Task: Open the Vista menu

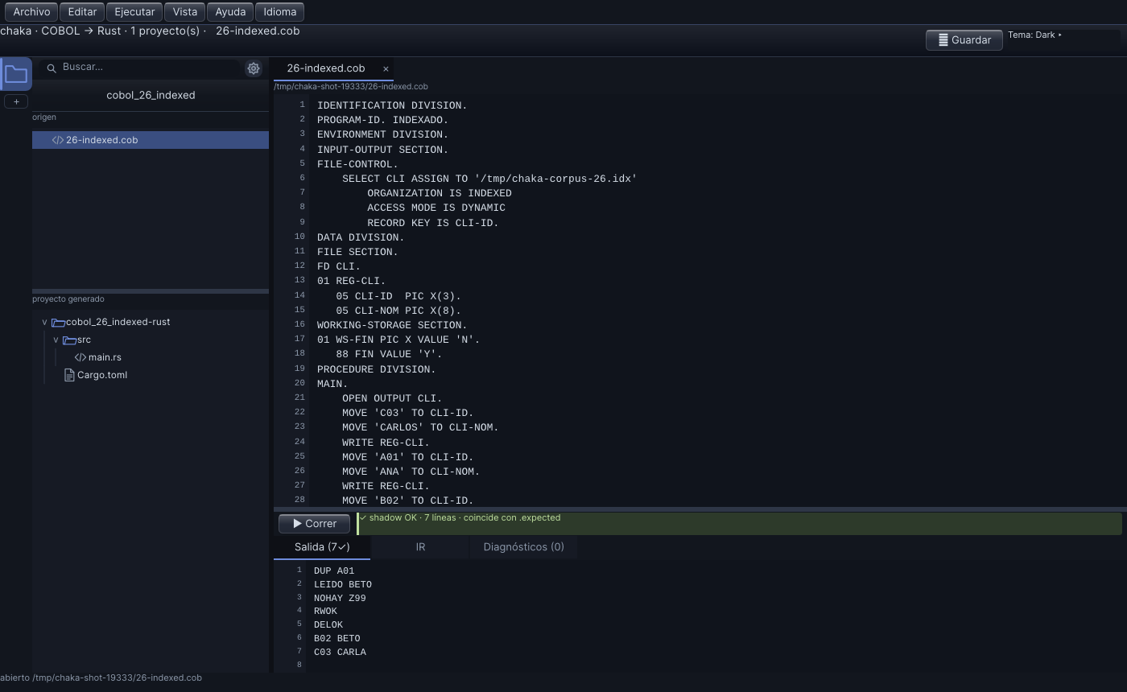Action: [x=184, y=12]
